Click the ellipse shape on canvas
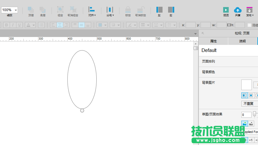This screenshot has width=258, height=145. coord(82,80)
